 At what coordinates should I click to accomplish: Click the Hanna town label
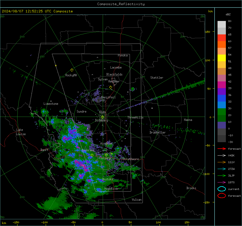[x=188, y=120]
